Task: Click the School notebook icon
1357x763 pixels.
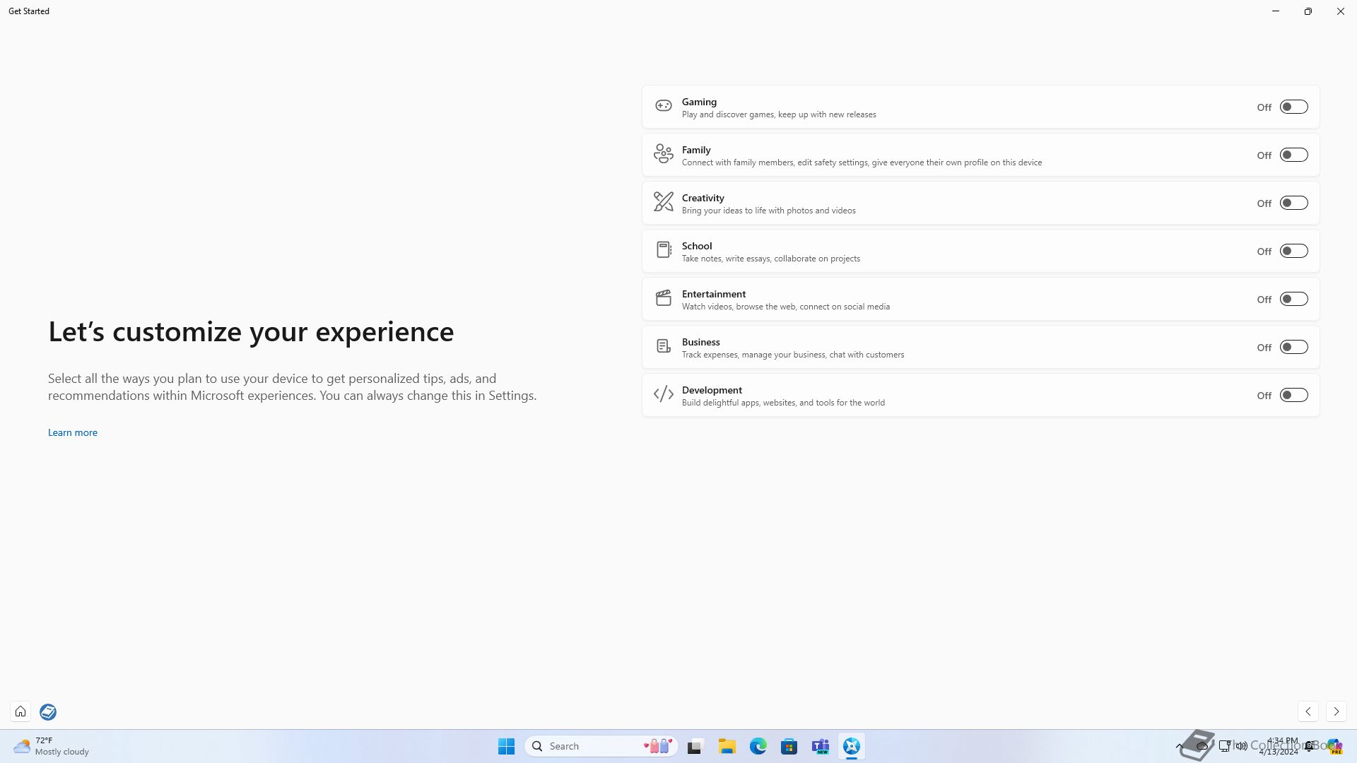Action: pyautogui.click(x=663, y=249)
